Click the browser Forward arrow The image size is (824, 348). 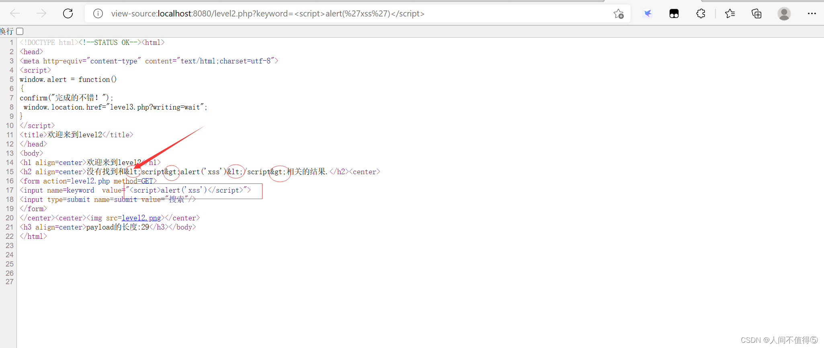(x=41, y=14)
